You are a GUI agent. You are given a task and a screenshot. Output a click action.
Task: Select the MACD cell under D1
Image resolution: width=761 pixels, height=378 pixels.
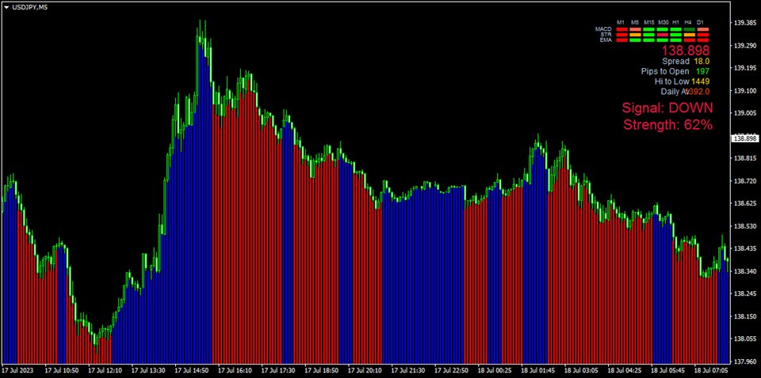coord(702,29)
